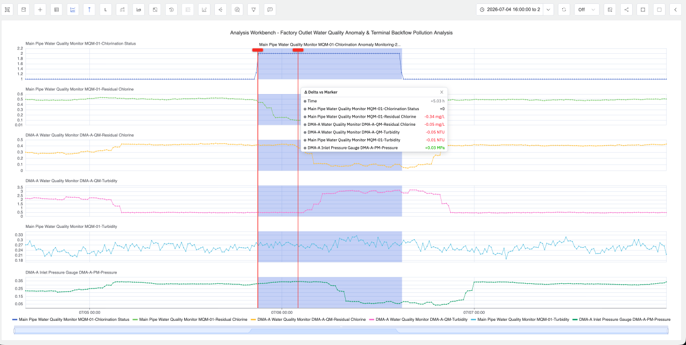The height and width of the screenshot is (345, 686).
Task: Toggle MQM-01-Chlorination Status legend series
Action: (x=71, y=319)
